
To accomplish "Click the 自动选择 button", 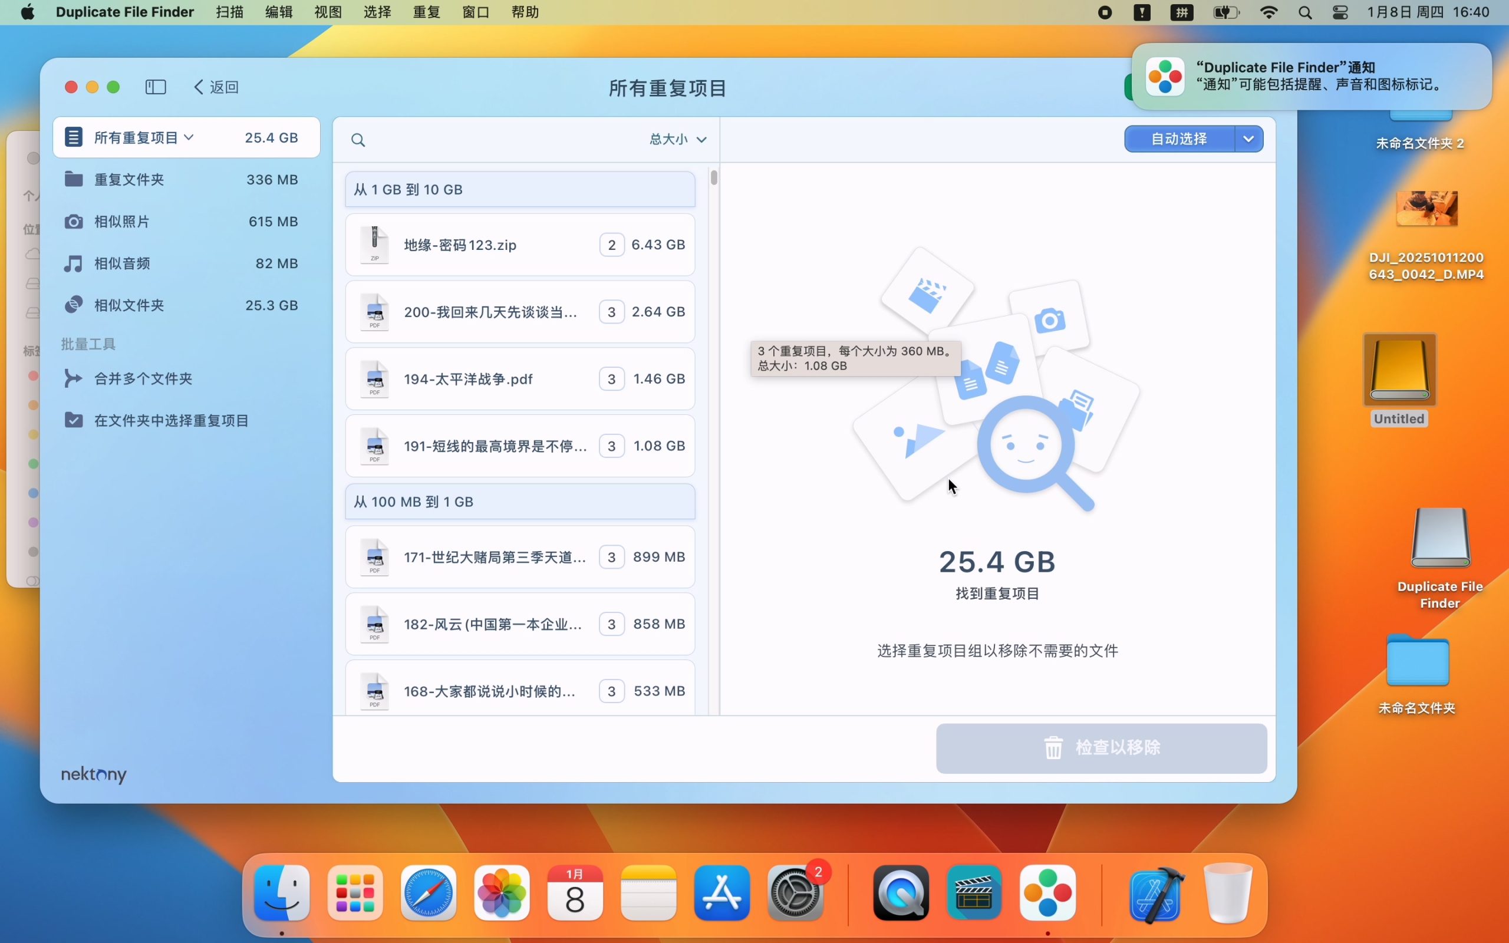I will point(1178,139).
